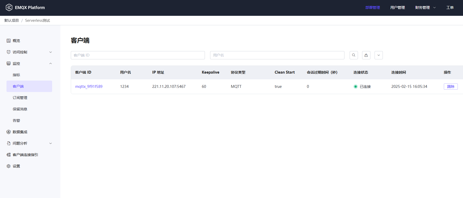
Task: Expand more search filters chevron button
Action: (378, 55)
